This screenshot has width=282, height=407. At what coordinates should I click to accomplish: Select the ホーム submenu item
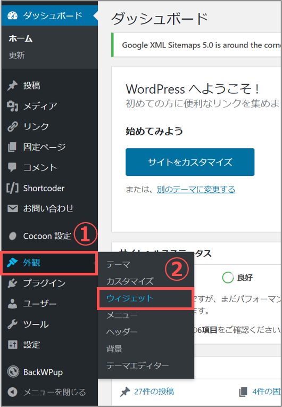click(20, 39)
